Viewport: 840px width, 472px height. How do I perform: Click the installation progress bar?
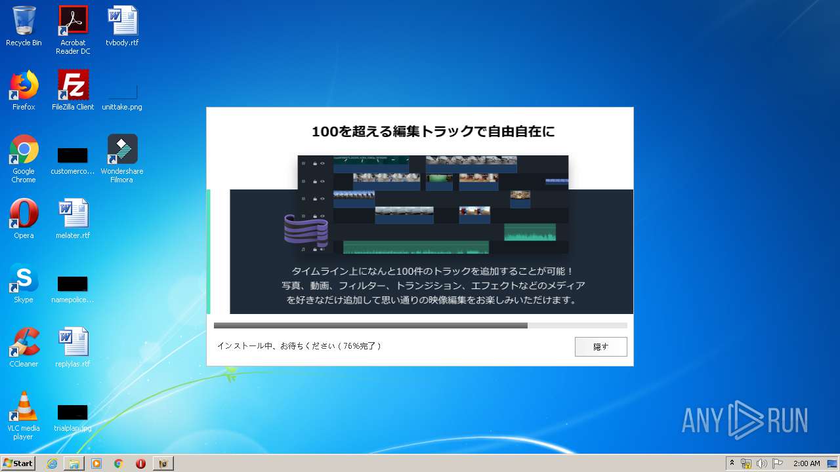[x=420, y=325]
